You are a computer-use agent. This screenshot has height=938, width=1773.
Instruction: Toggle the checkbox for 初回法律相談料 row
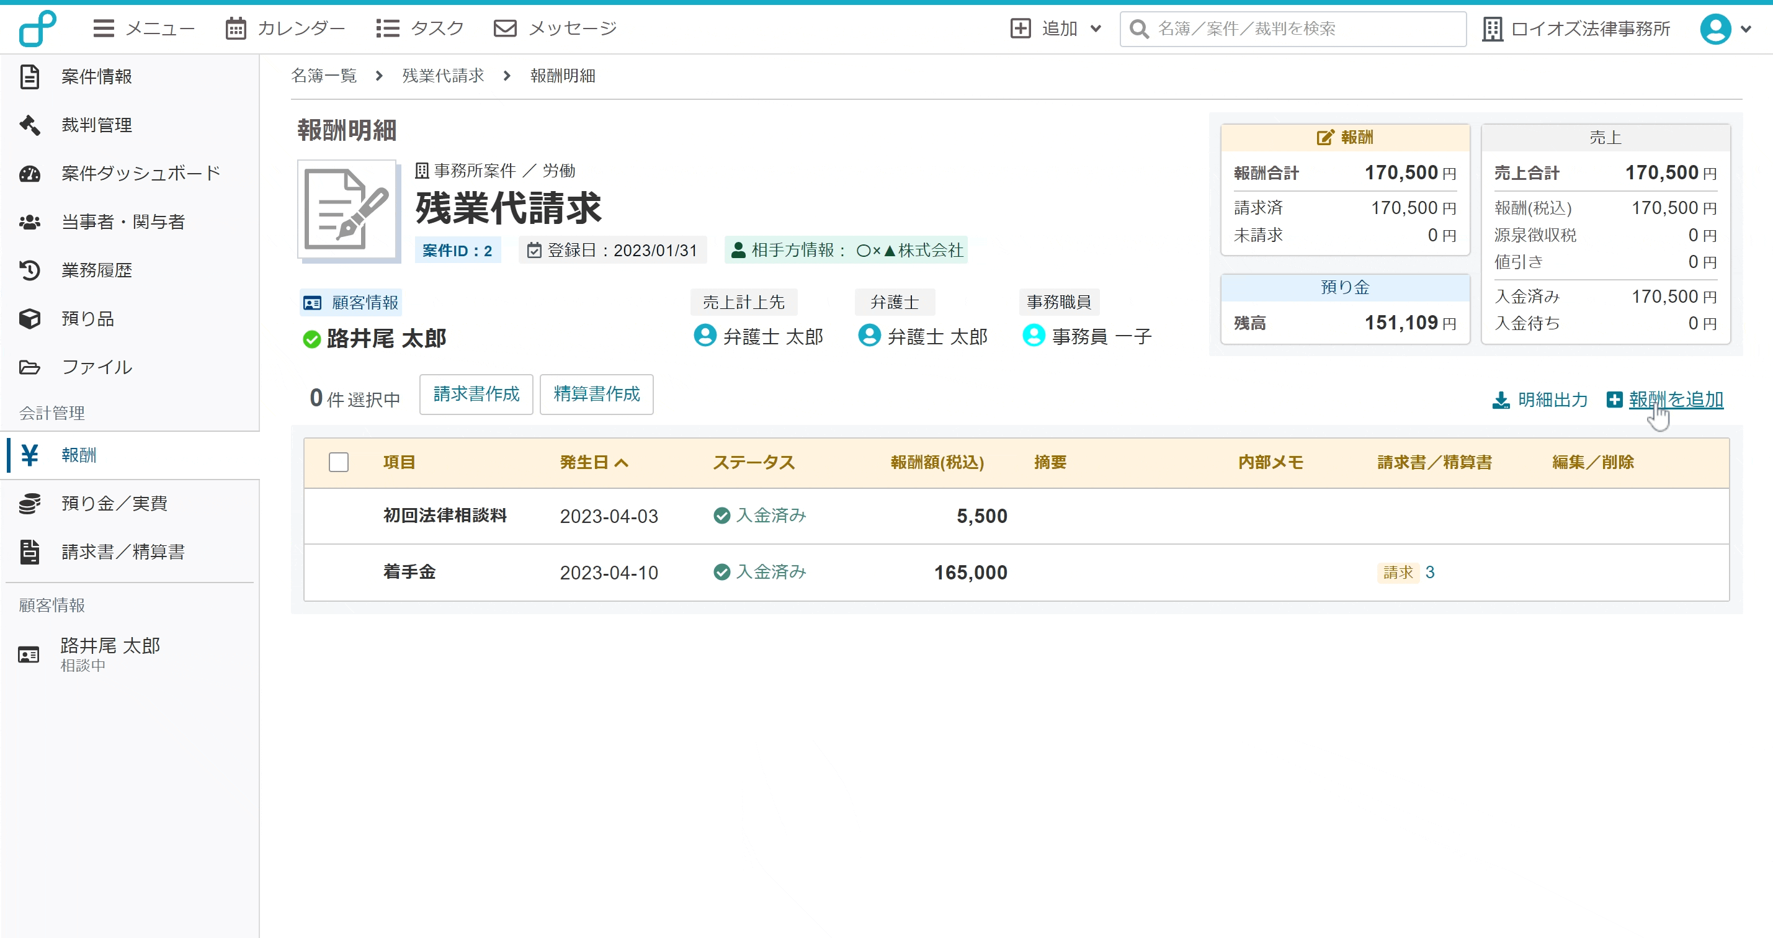coord(337,516)
